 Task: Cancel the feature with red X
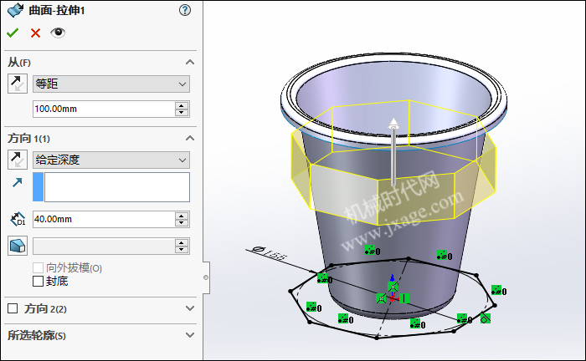coord(35,33)
